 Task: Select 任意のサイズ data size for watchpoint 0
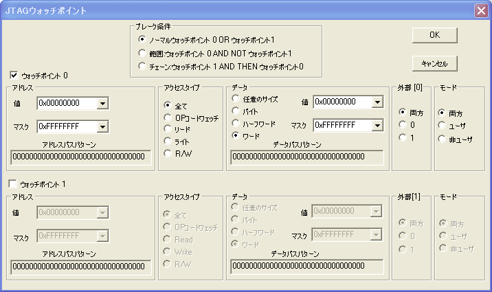[235, 98]
